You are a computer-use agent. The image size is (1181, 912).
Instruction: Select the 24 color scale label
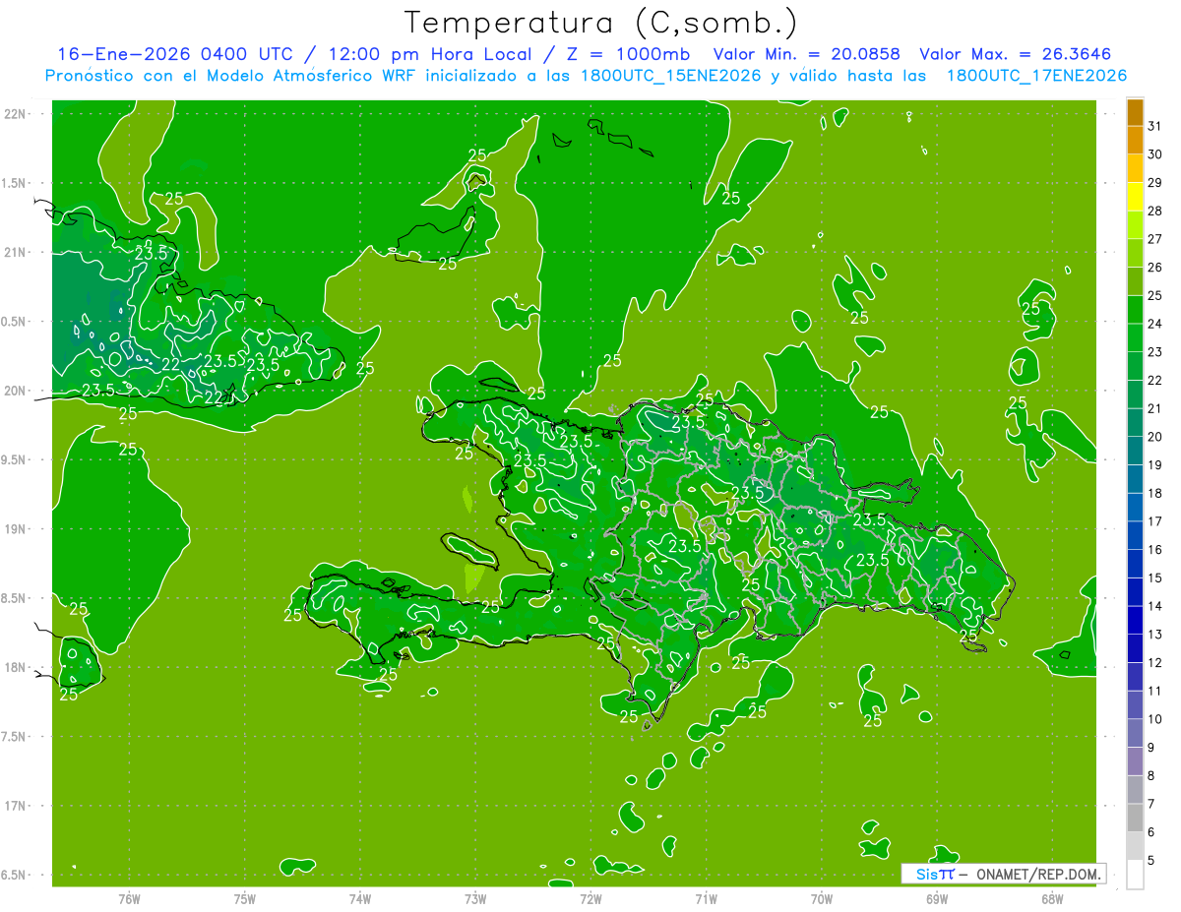coord(1154,324)
